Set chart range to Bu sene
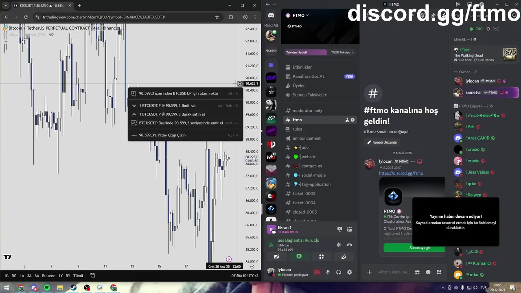Image resolution: width=521 pixels, height=293 pixels. [48, 276]
